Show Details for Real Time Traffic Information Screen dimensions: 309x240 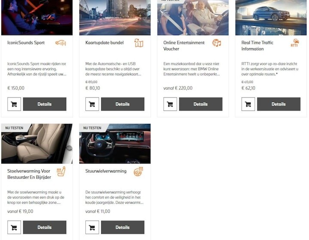279,104
